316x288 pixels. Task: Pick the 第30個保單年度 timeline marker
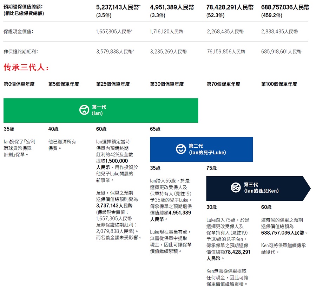166,84
